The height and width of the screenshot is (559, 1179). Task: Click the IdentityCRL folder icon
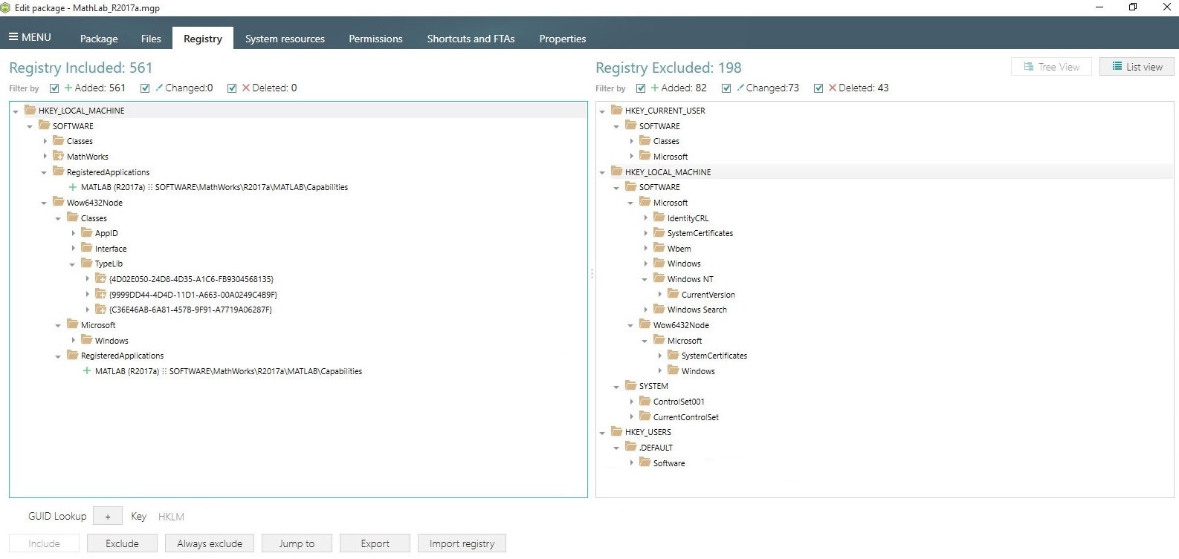click(659, 218)
